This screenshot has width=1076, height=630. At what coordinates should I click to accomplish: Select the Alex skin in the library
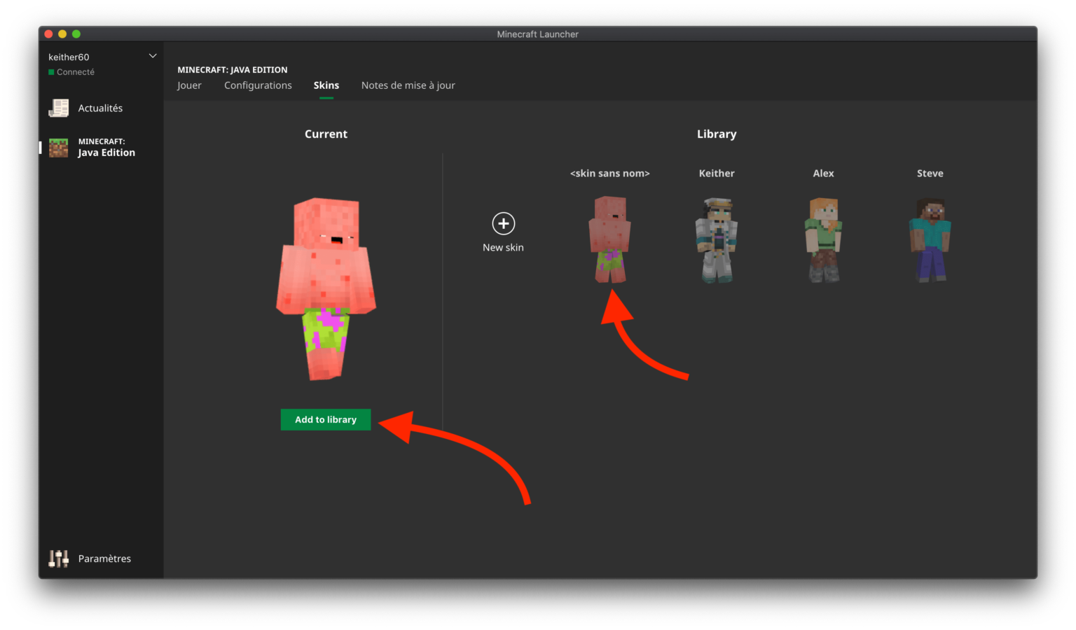pos(823,239)
